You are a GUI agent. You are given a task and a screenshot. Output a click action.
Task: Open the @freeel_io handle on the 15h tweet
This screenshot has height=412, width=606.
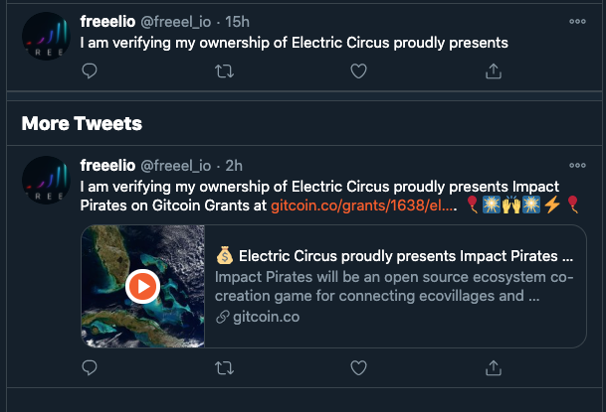[x=175, y=21]
